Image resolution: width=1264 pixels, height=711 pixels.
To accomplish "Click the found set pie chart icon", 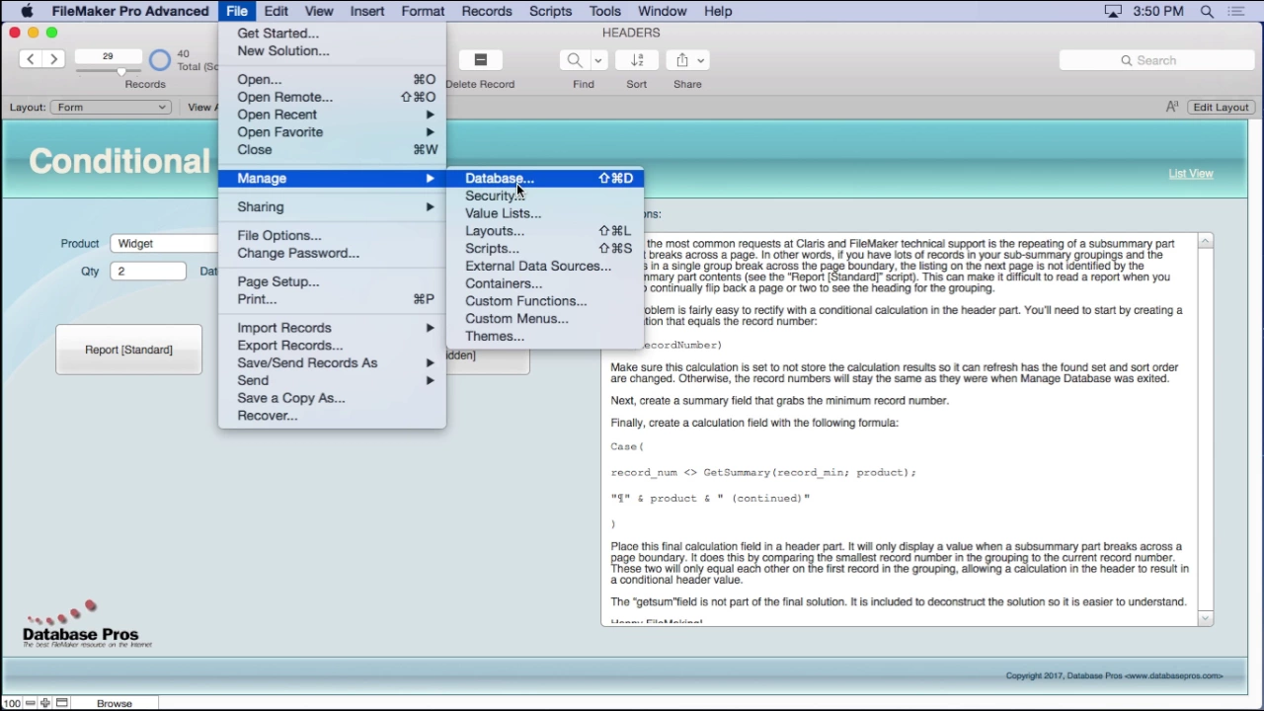I will 160,60.
